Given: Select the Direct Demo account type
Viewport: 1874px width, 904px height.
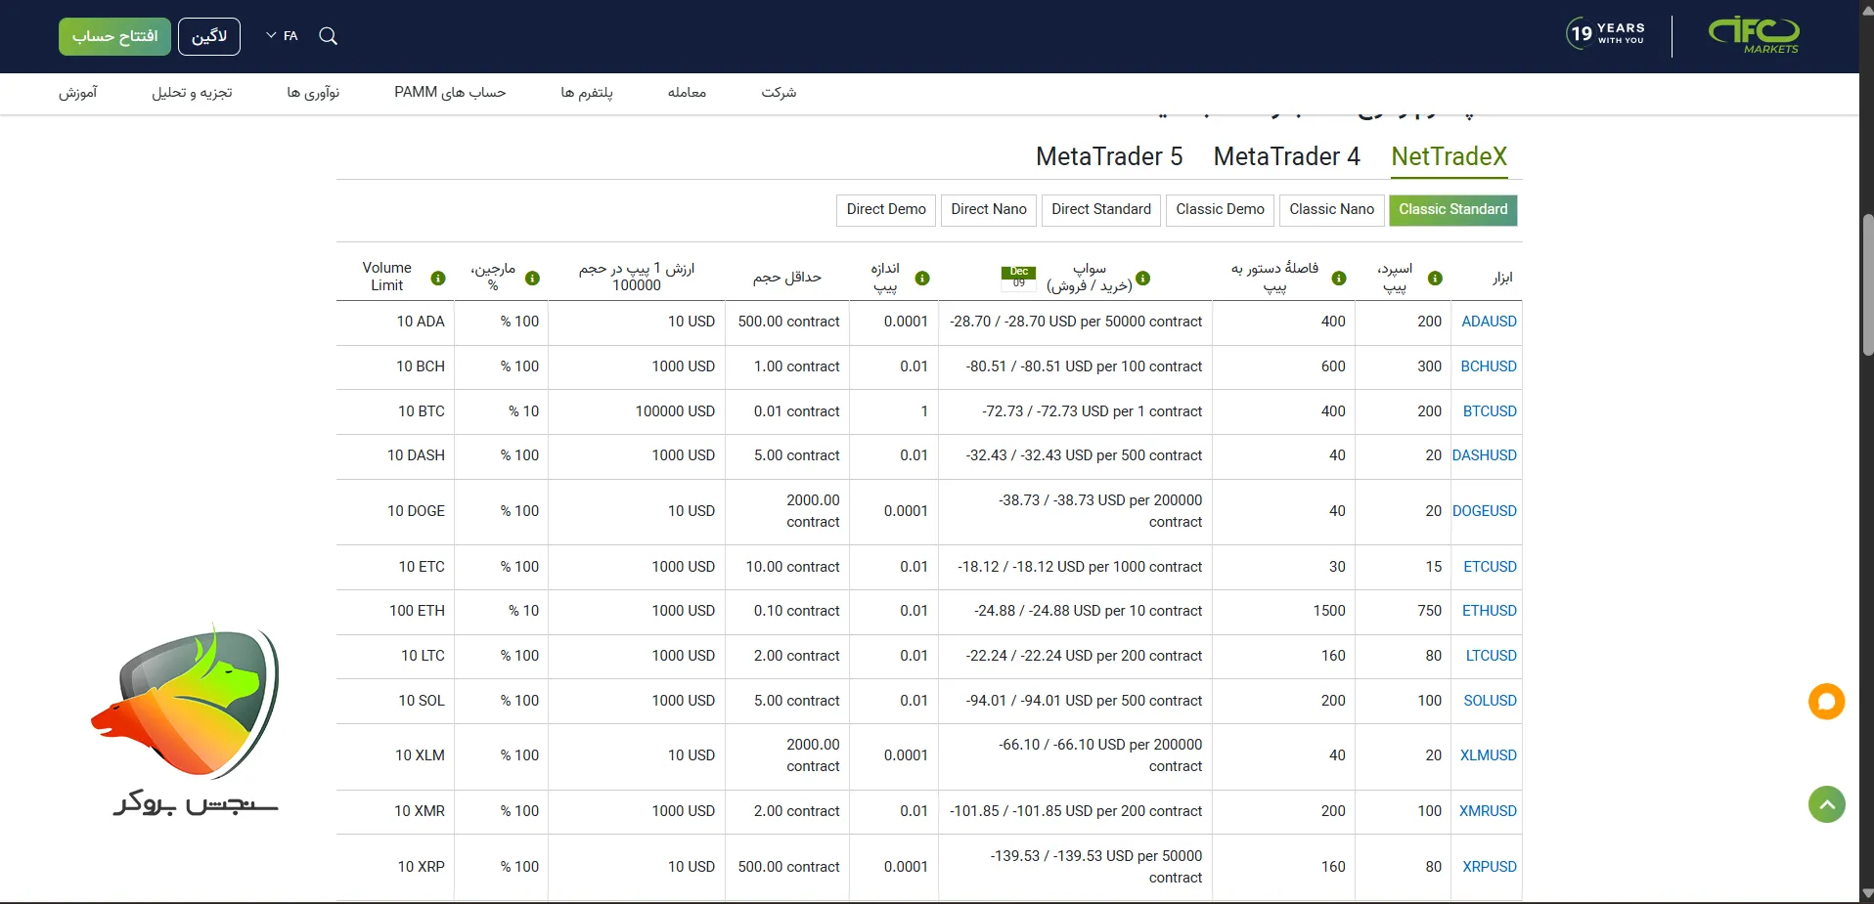Looking at the screenshot, I should pyautogui.click(x=885, y=210).
